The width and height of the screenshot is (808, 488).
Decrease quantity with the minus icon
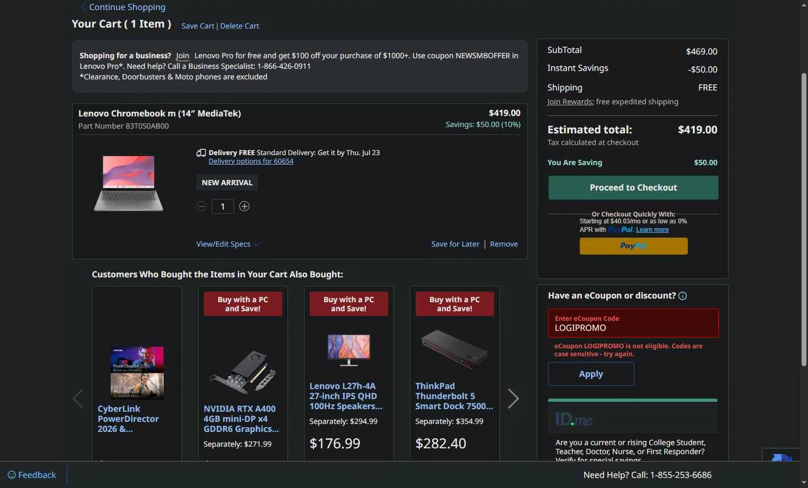point(201,206)
